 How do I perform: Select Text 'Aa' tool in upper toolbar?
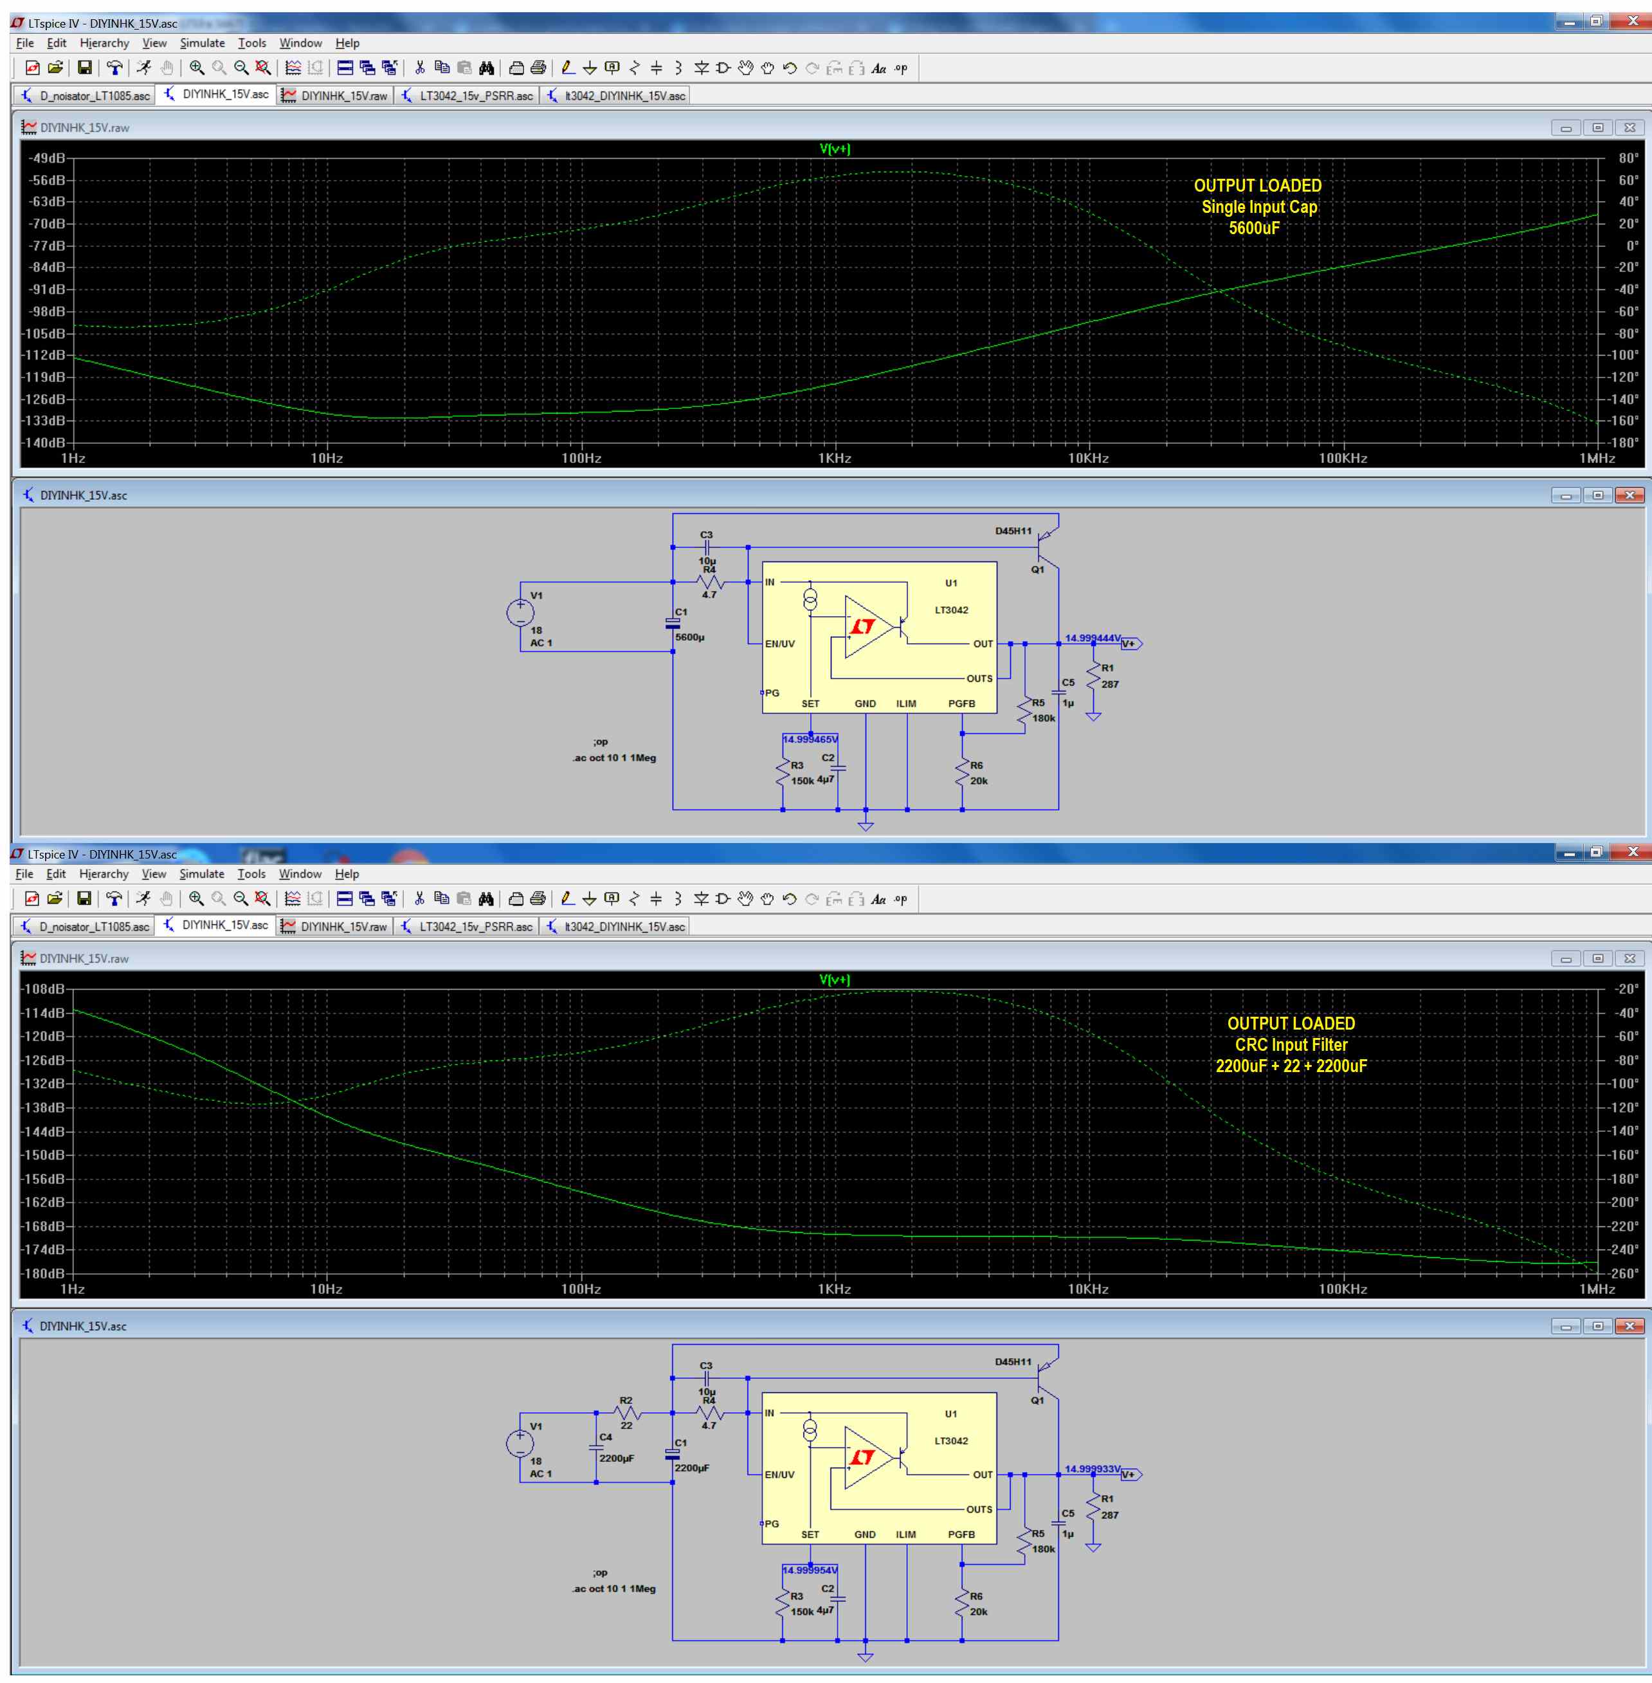[878, 68]
